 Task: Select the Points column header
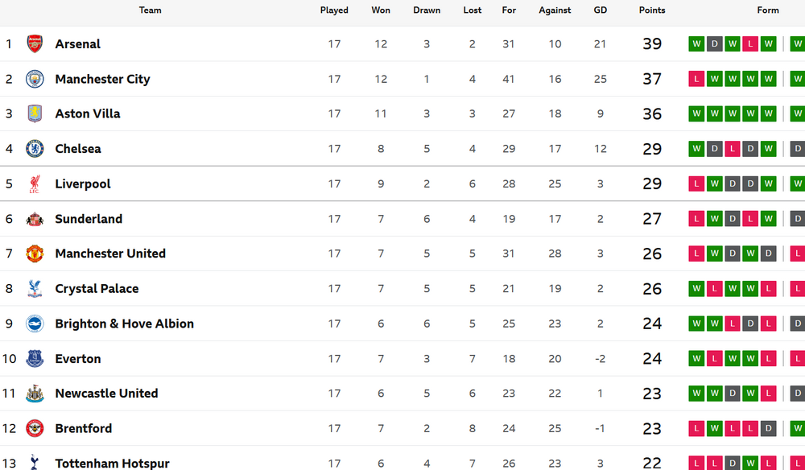pyautogui.click(x=652, y=10)
